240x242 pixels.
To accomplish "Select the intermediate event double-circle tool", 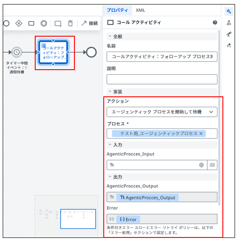I will [x=44, y=24].
